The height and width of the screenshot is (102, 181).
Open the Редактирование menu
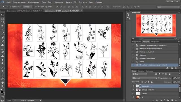(x=20, y=2)
